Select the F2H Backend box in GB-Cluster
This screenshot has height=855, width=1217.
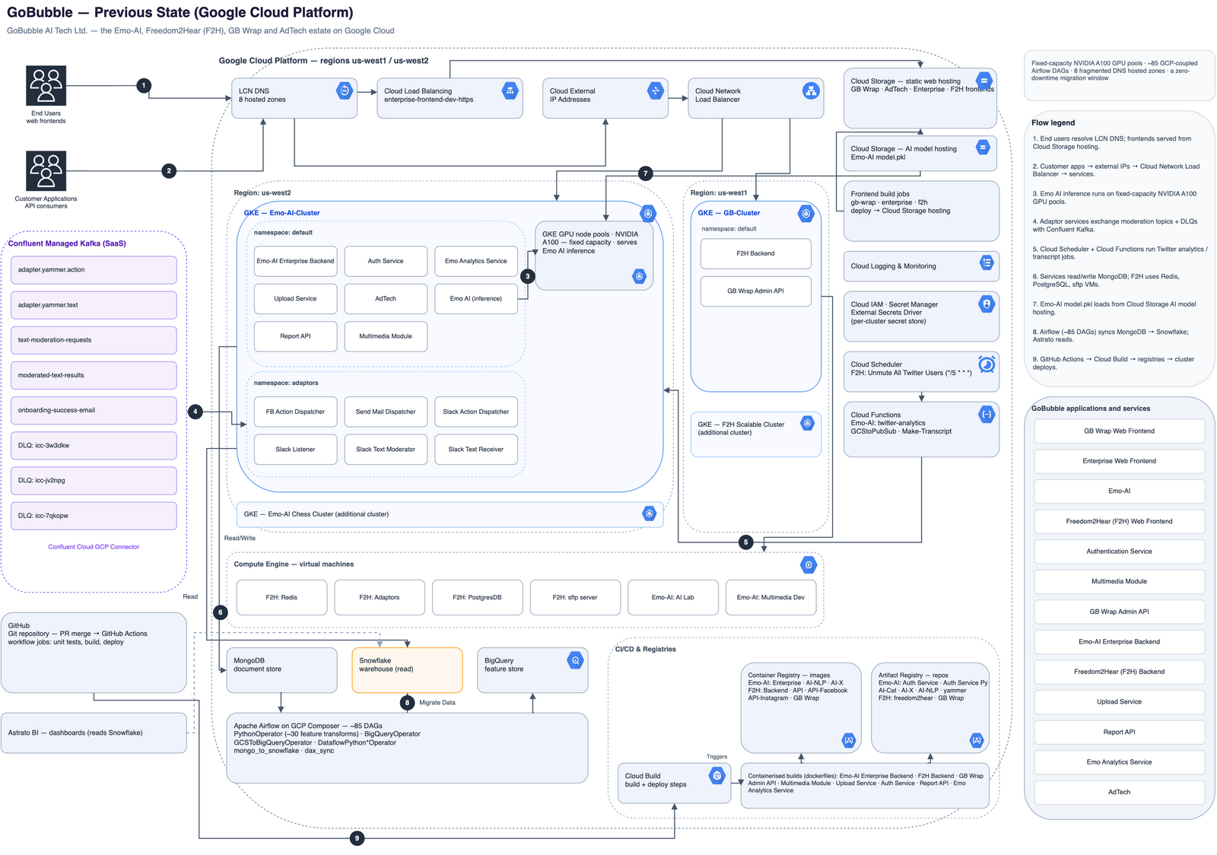755,253
